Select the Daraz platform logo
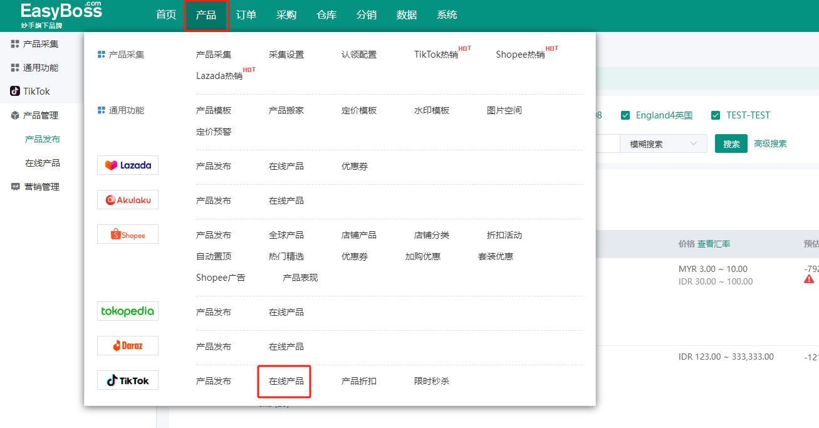Viewport: 819px width, 428px height. coord(128,345)
